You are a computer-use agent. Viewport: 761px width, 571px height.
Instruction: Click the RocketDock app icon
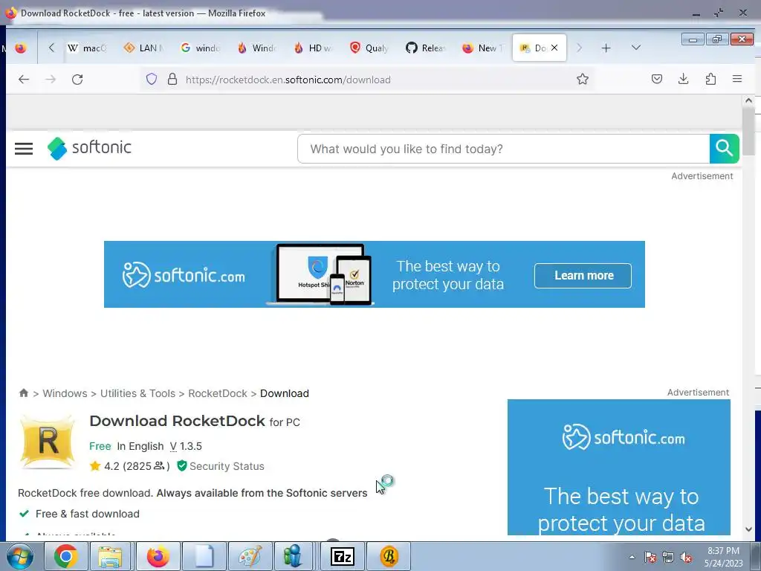tap(48, 442)
